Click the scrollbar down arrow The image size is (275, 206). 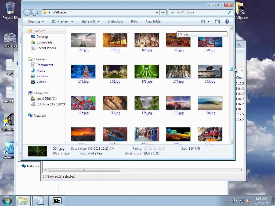pos(231,142)
